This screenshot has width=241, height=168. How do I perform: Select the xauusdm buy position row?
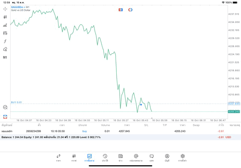click(x=113, y=131)
